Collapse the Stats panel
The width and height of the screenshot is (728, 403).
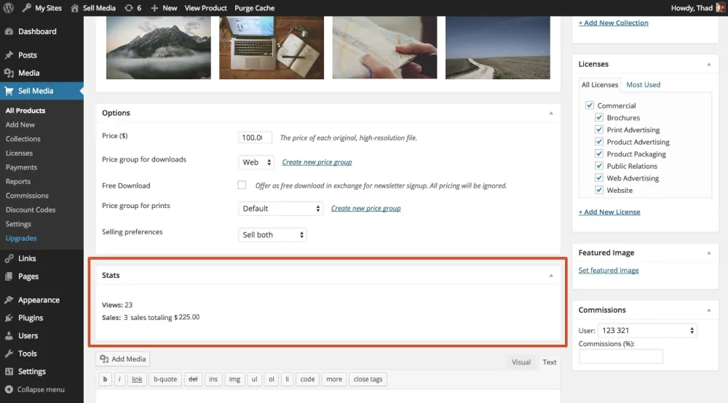click(551, 276)
